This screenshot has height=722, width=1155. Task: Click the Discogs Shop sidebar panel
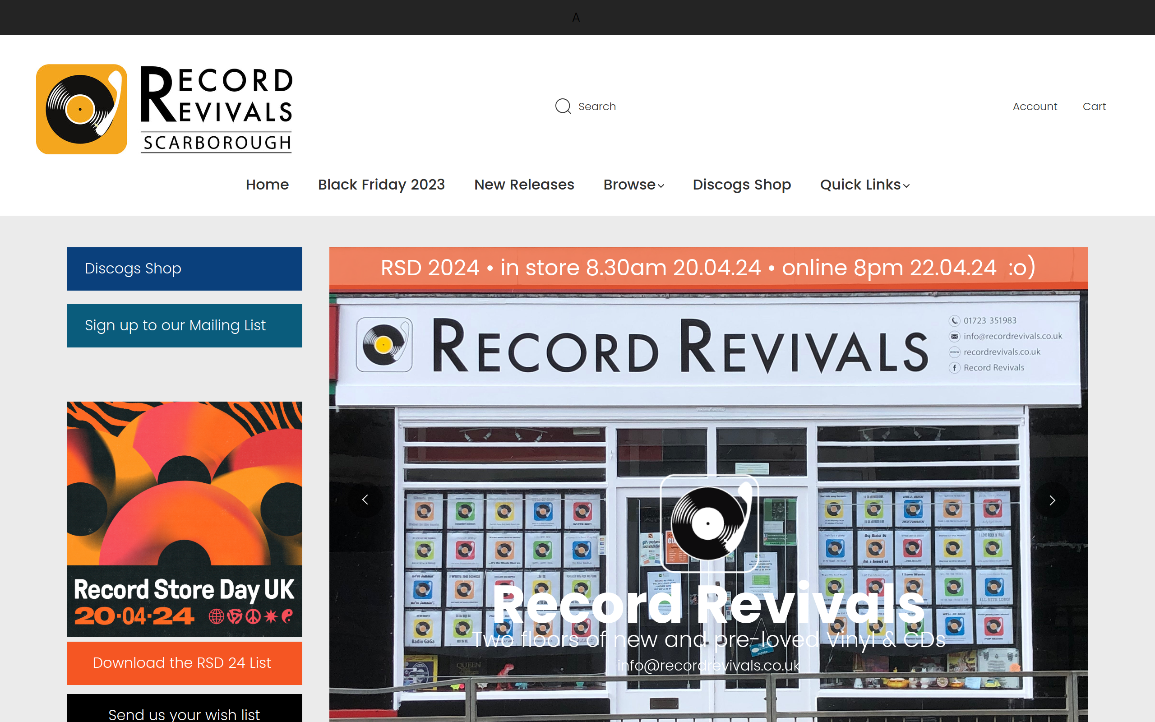184,268
